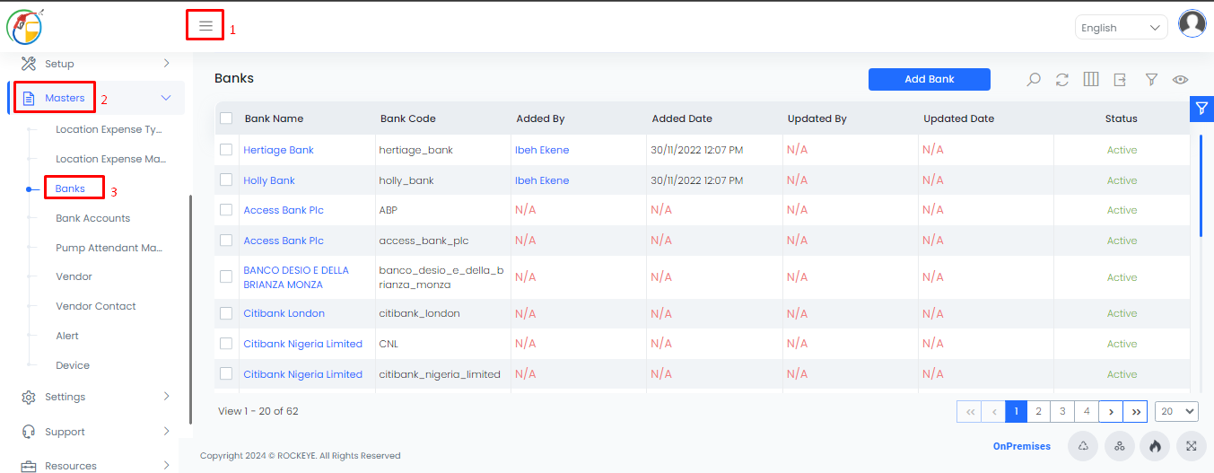
Task: Click the Settings gear icon in sidebar
Action: (x=29, y=397)
